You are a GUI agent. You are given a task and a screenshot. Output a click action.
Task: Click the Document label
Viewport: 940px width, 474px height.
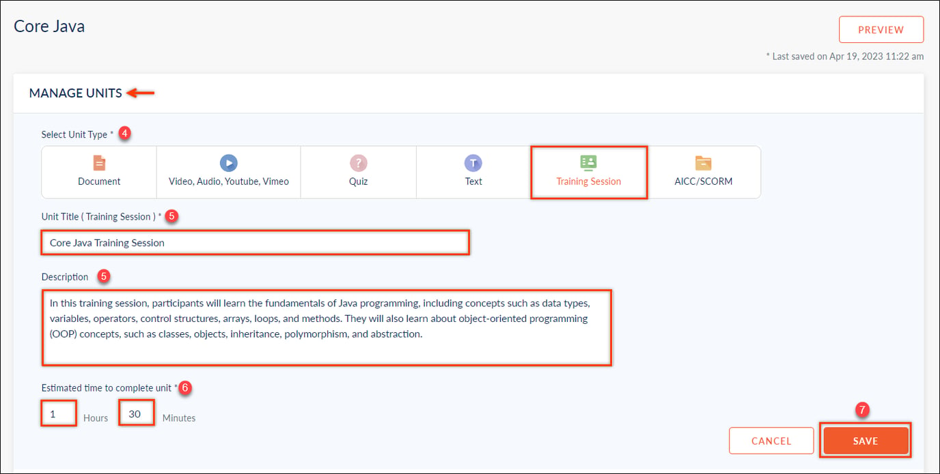[x=99, y=181]
